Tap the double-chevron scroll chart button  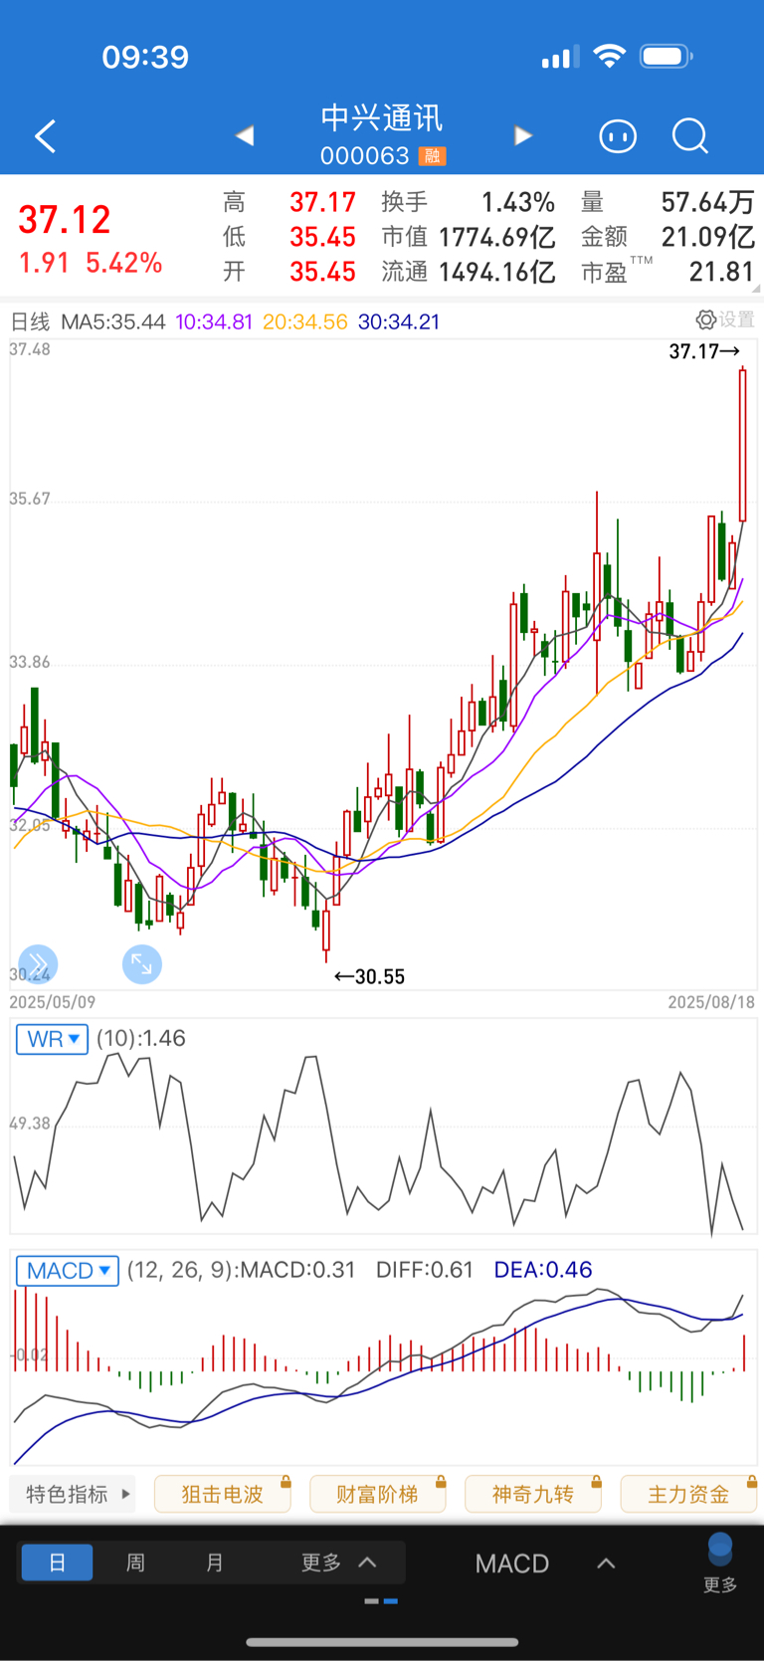coord(38,964)
